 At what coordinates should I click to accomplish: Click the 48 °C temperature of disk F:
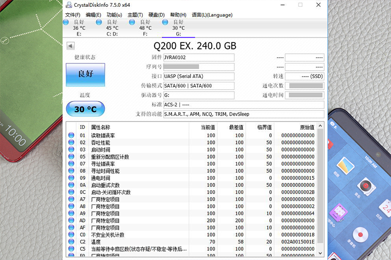145,28
